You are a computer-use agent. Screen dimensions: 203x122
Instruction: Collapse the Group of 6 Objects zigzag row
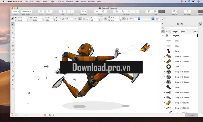point(164,108)
